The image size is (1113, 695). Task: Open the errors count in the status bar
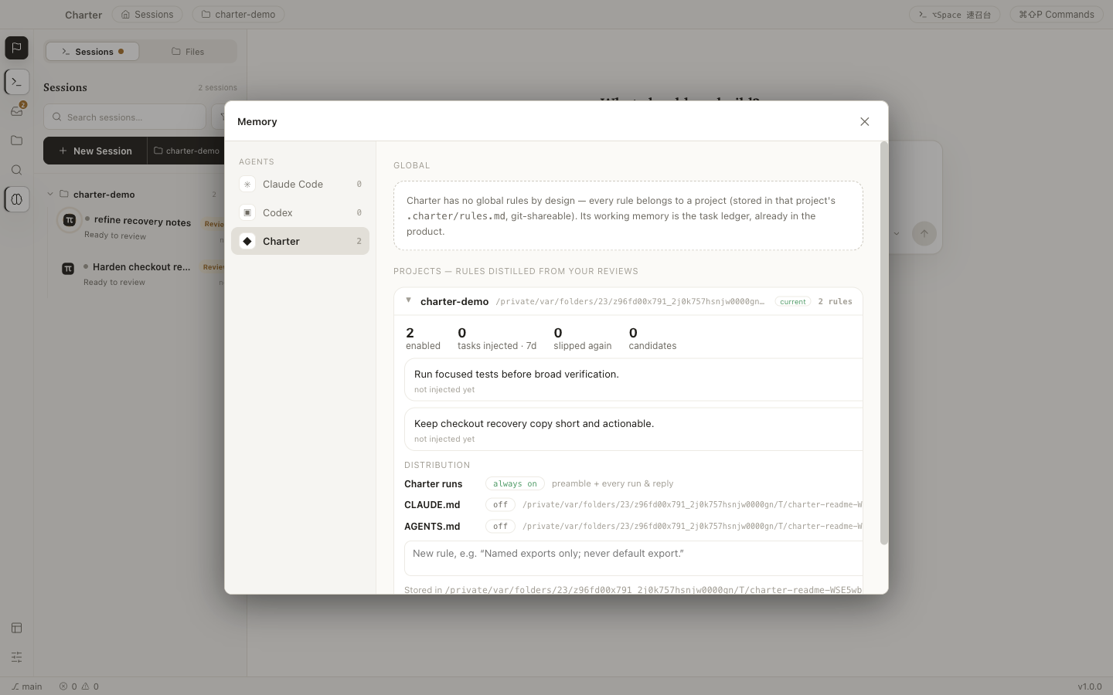pyautogui.click(x=68, y=687)
